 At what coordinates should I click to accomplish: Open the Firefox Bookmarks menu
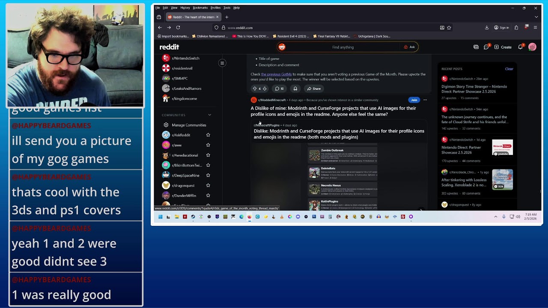(200, 8)
